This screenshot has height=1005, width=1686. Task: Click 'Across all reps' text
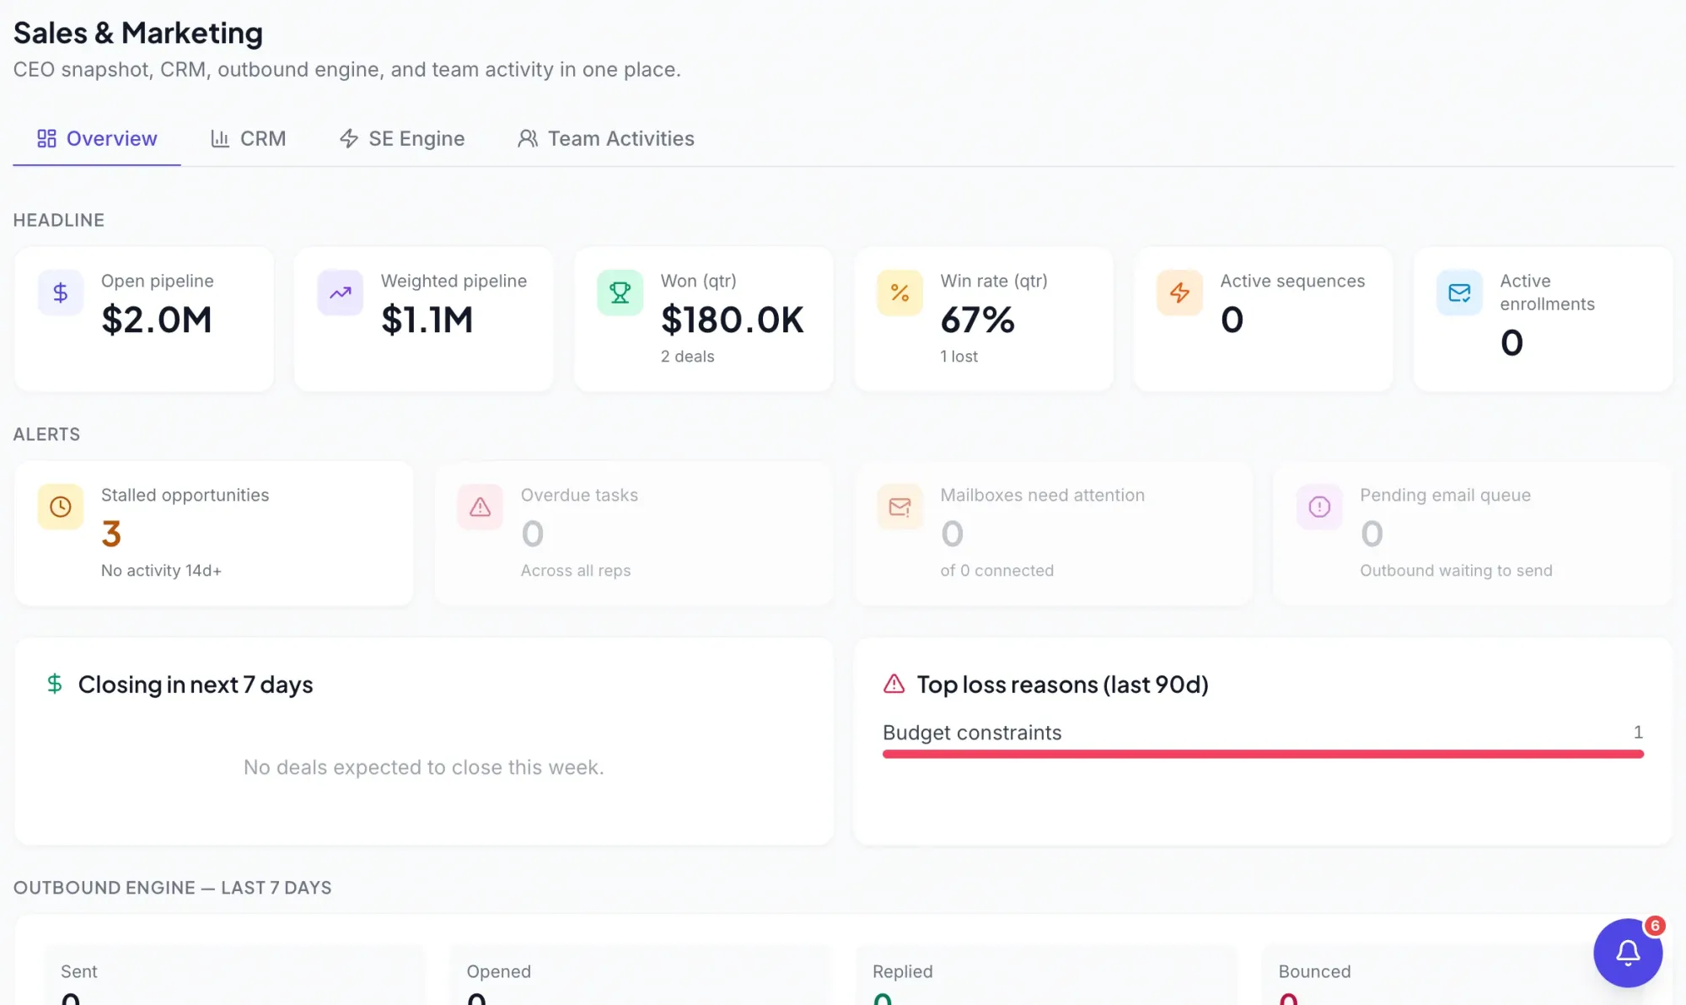point(576,571)
